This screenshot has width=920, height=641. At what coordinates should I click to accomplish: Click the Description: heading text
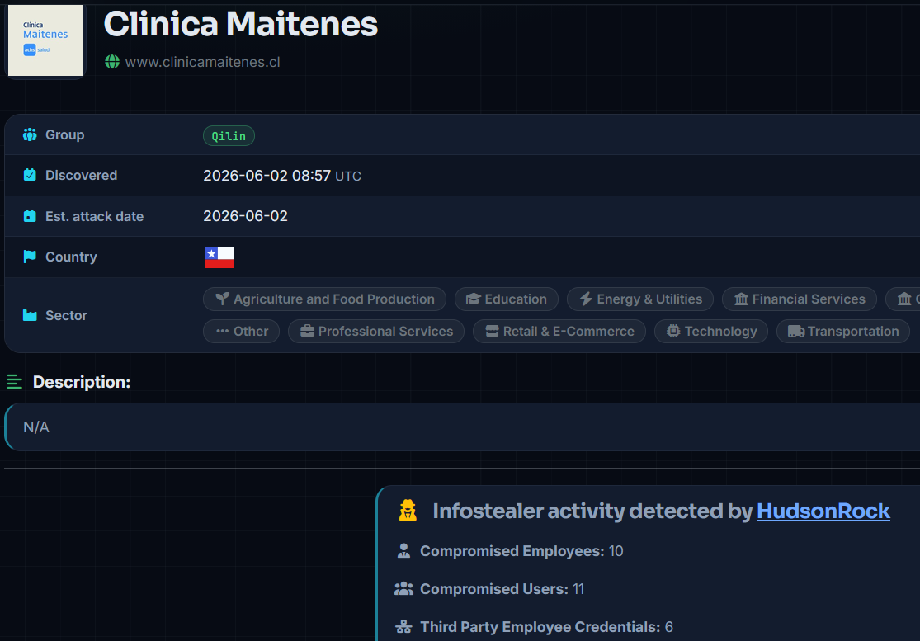pos(82,382)
